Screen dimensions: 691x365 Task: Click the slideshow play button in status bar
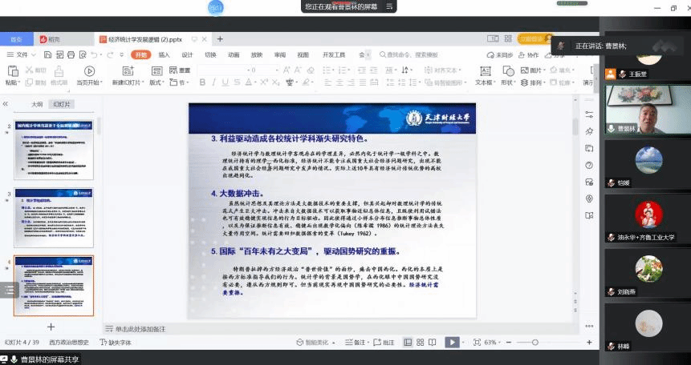tap(452, 343)
